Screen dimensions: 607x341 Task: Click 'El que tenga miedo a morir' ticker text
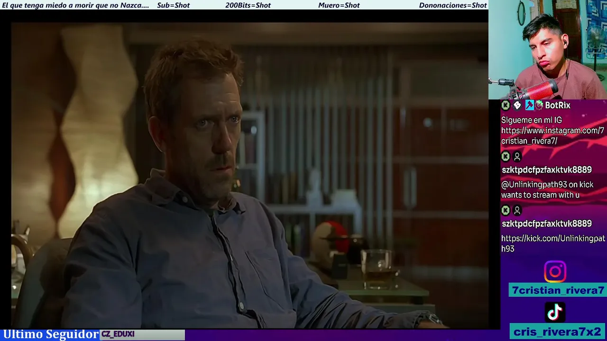pyautogui.click(x=75, y=5)
